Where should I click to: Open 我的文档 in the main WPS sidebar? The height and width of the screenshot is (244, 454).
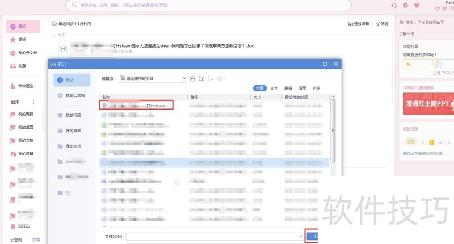(x=23, y=141)
